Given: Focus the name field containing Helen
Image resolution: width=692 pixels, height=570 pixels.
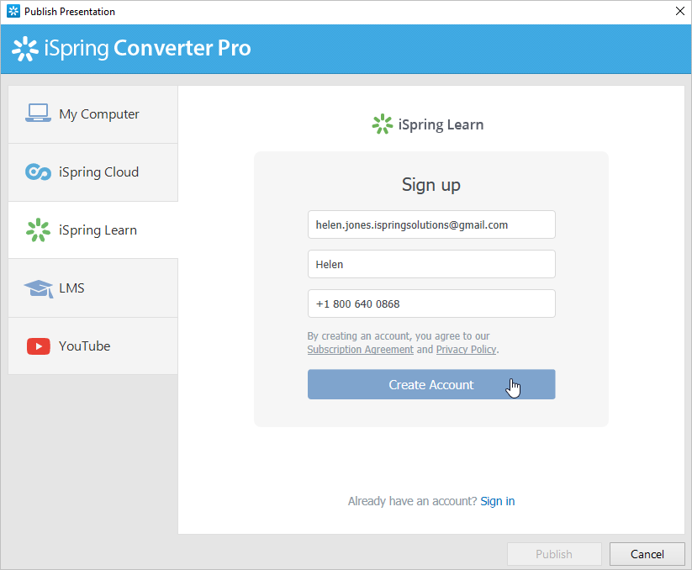Looking at the screenshot, I should [x=431, y=264].
